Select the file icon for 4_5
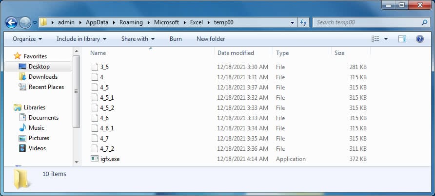 click(95, 88)
